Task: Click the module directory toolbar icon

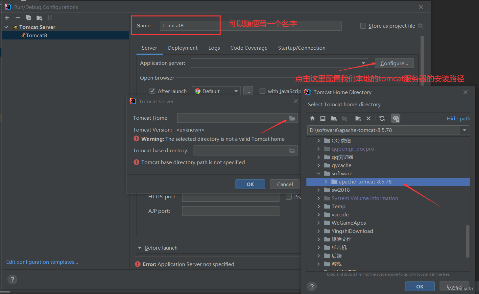Action: (x=344, y=118)
